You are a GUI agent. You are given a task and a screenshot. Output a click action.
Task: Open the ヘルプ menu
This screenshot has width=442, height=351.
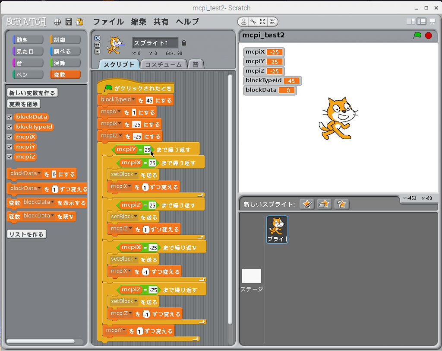pyautogui.click(x=187, y=22)
